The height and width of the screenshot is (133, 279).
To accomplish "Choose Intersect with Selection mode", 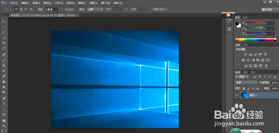I will [31, 9].
